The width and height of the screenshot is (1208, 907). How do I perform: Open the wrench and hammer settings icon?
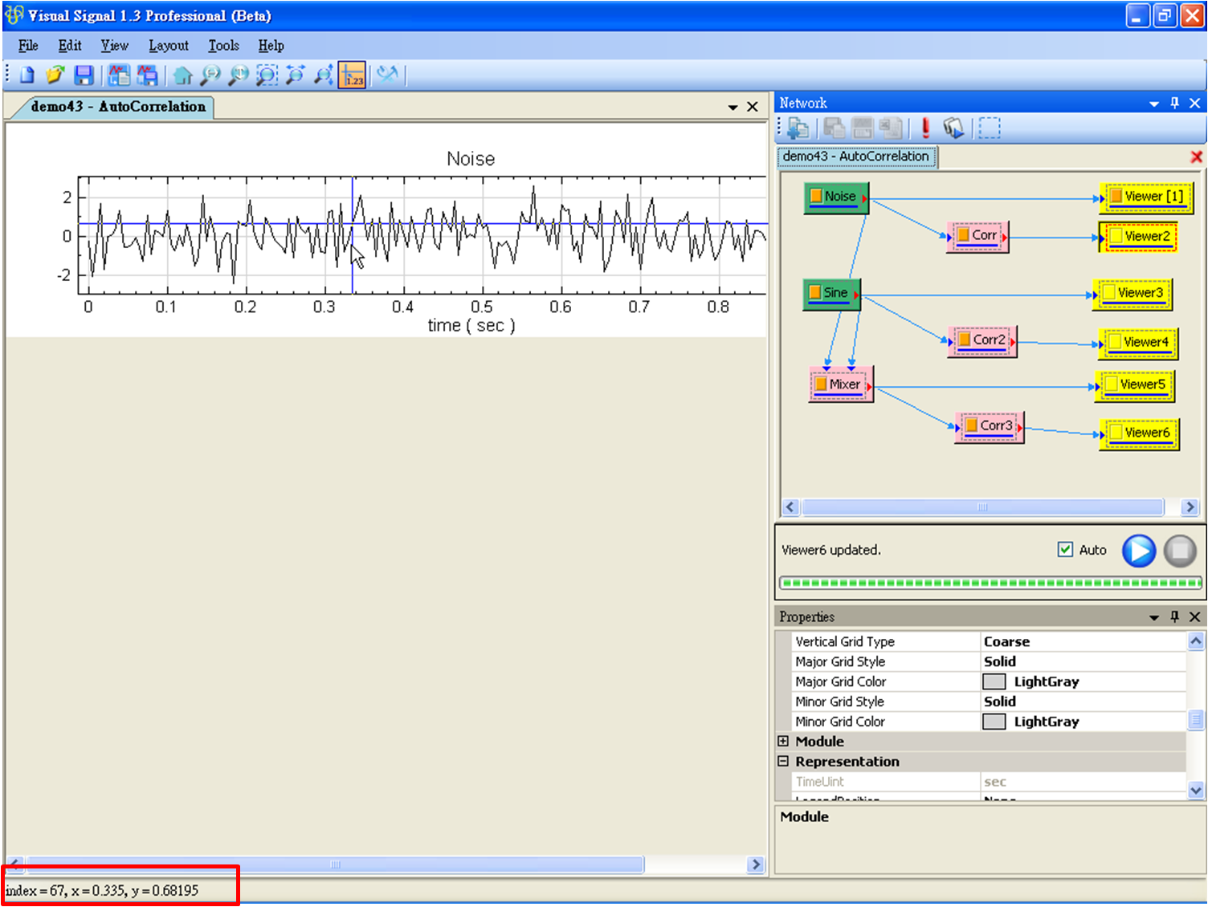point(388,75)
